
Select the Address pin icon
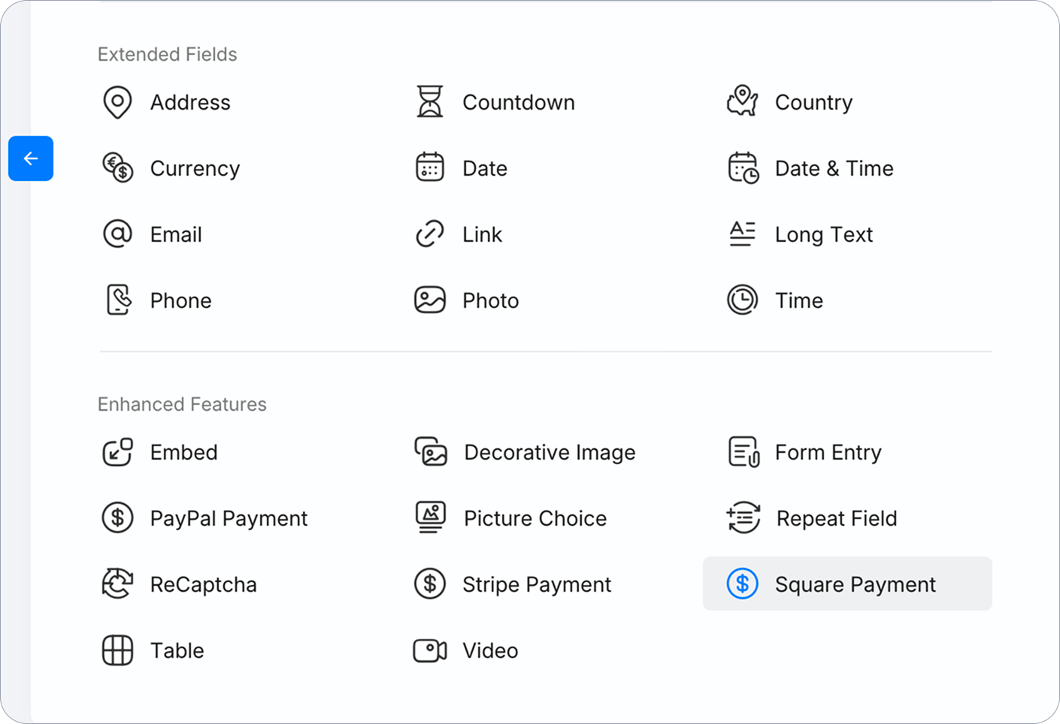pos(117,102)
